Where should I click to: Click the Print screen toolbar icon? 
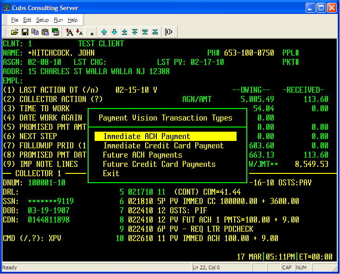[x=56, y=32]
